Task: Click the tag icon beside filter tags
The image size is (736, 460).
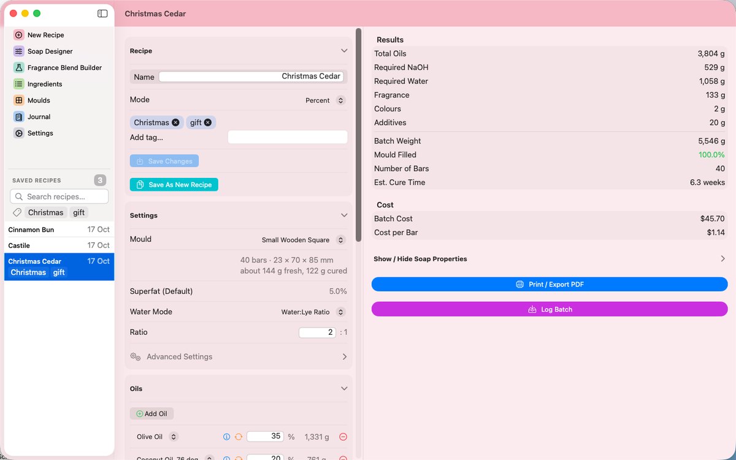Action: click(x=17, y=213)
